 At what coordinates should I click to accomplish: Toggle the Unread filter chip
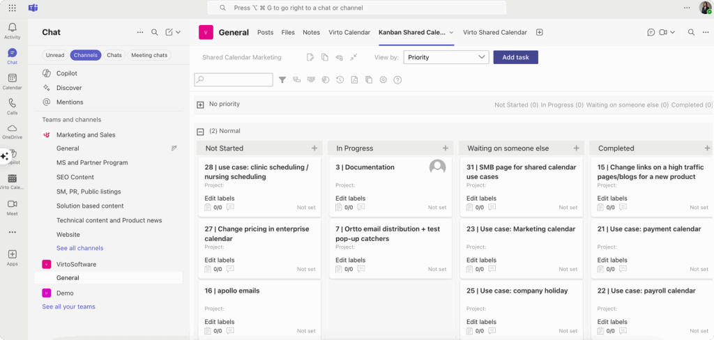point(55,55)
